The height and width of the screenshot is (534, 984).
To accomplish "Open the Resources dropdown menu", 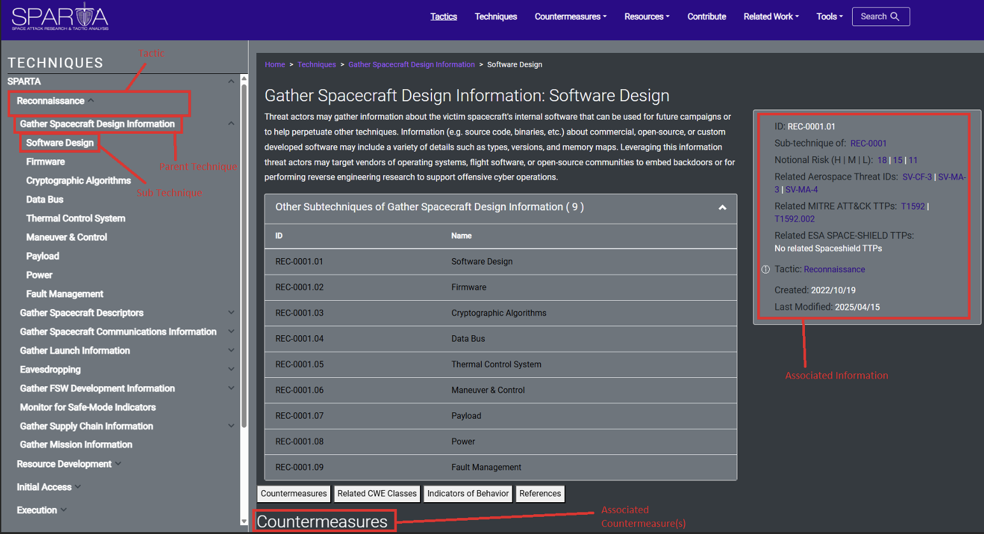I will (647, 17).
